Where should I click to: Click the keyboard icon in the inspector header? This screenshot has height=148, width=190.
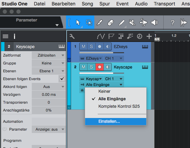62,46
